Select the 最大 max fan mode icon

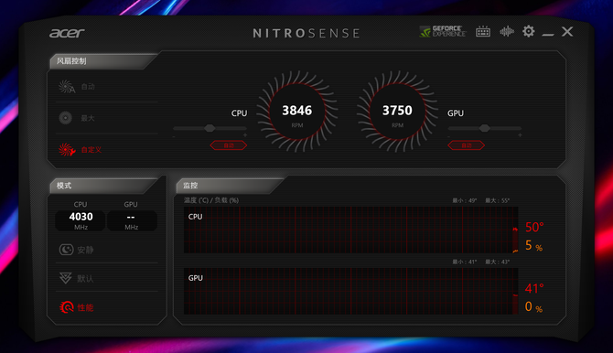tap(65, 118)
